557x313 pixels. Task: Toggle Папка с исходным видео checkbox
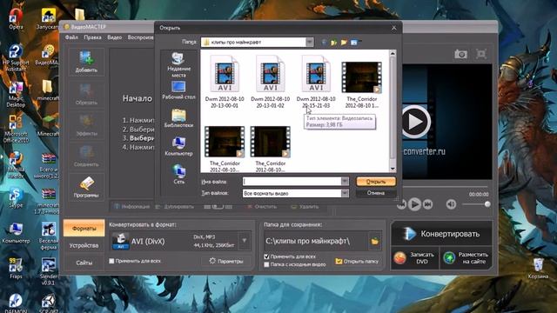click(266, 264)
